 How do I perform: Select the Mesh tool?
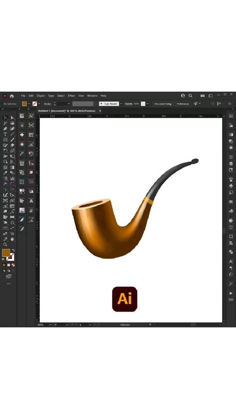pyautogui.click(x=5, y=168)
